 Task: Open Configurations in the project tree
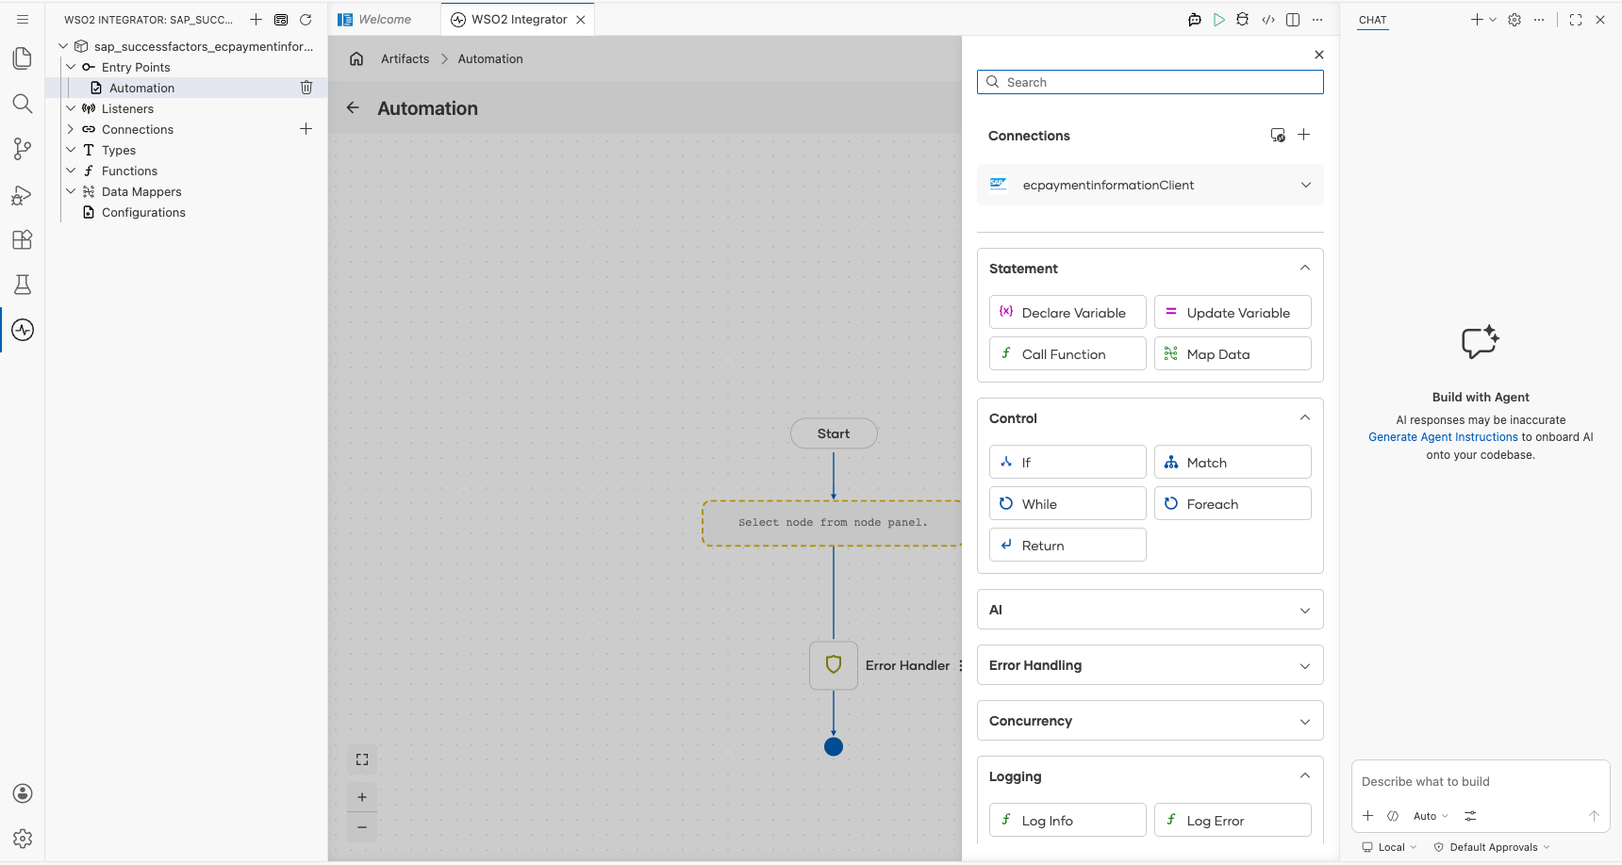[143, 212]
